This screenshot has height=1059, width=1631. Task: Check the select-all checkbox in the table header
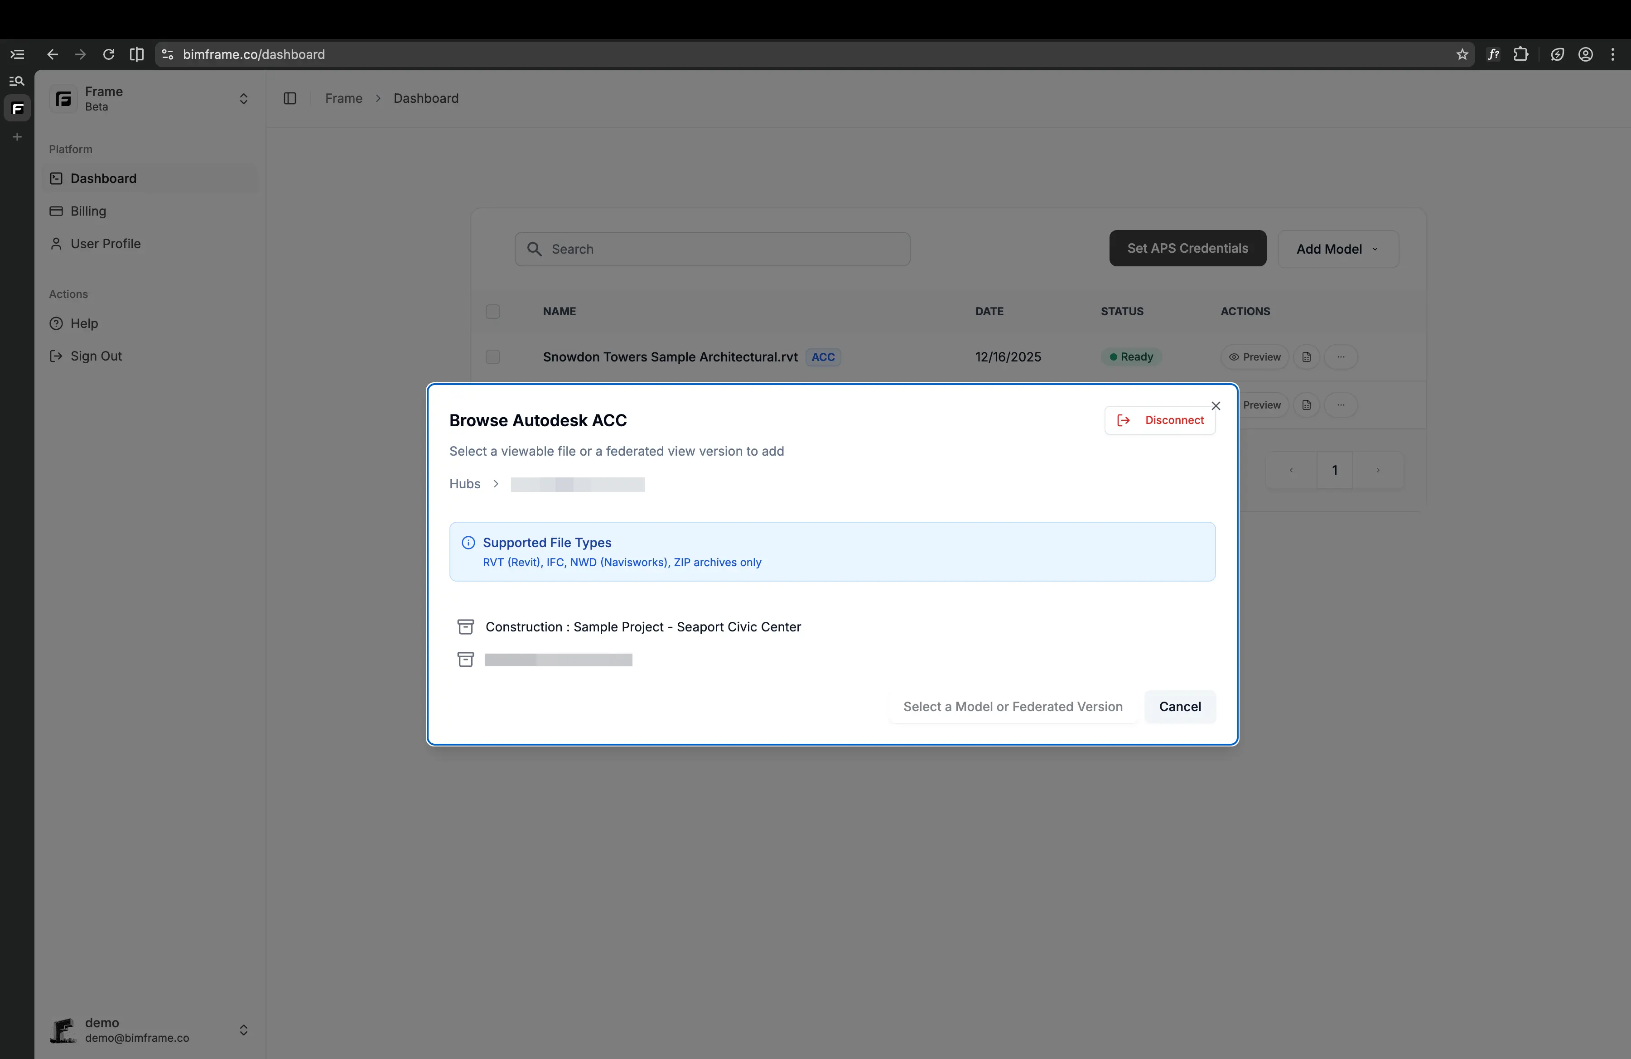pos(493,312)
